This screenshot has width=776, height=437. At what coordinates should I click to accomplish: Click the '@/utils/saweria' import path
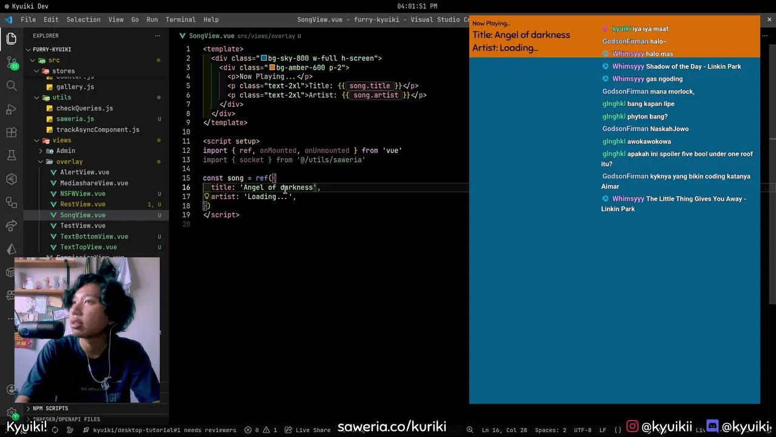[x=330, y=160]
